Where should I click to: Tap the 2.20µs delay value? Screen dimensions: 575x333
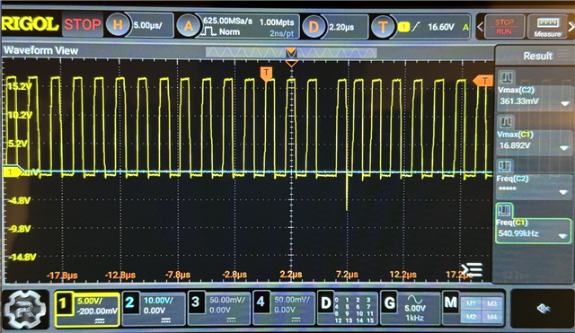click(341, 27)
